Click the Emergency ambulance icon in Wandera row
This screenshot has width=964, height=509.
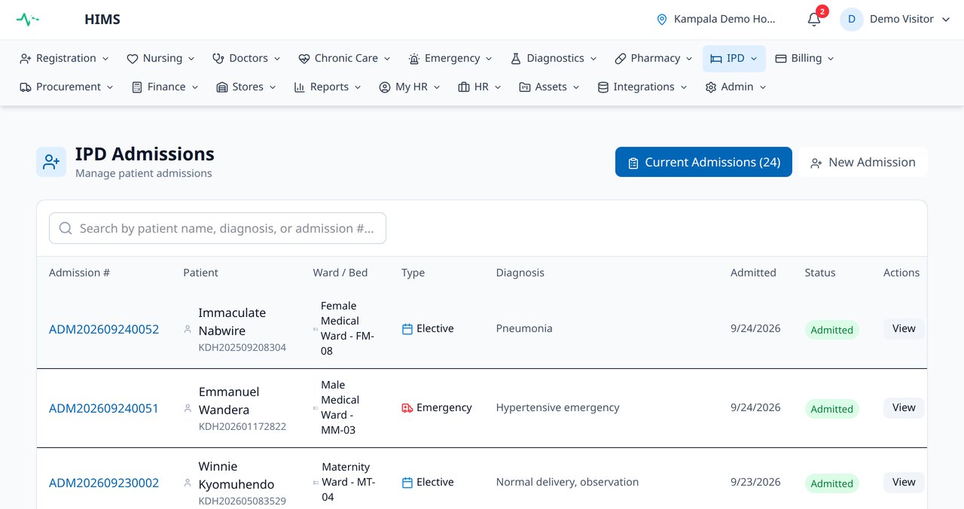click(407, 408)
